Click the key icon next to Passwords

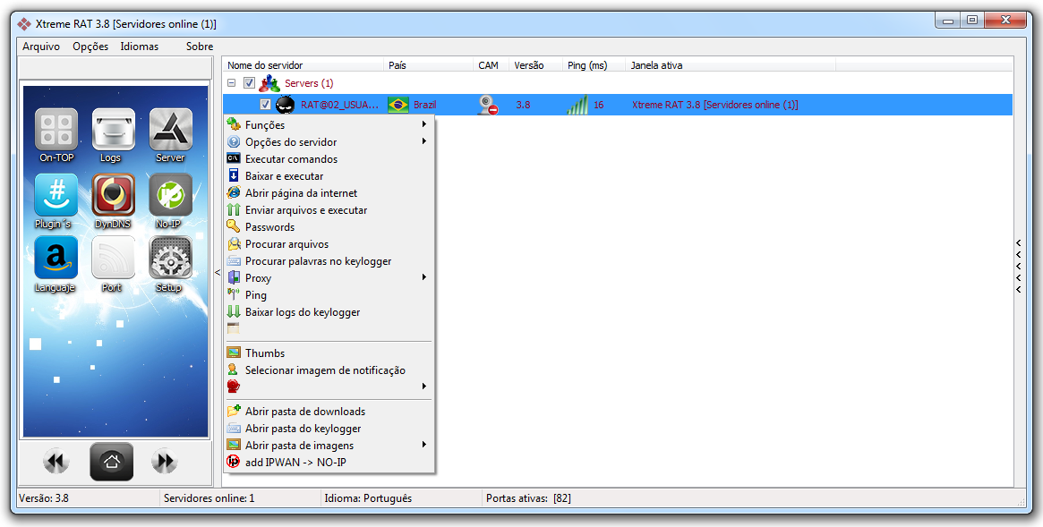pyautogui.click(x=233, y=226)
